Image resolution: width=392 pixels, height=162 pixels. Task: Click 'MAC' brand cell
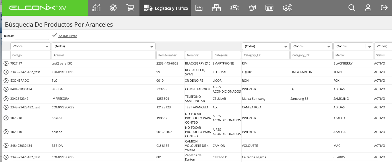[337, 146]
